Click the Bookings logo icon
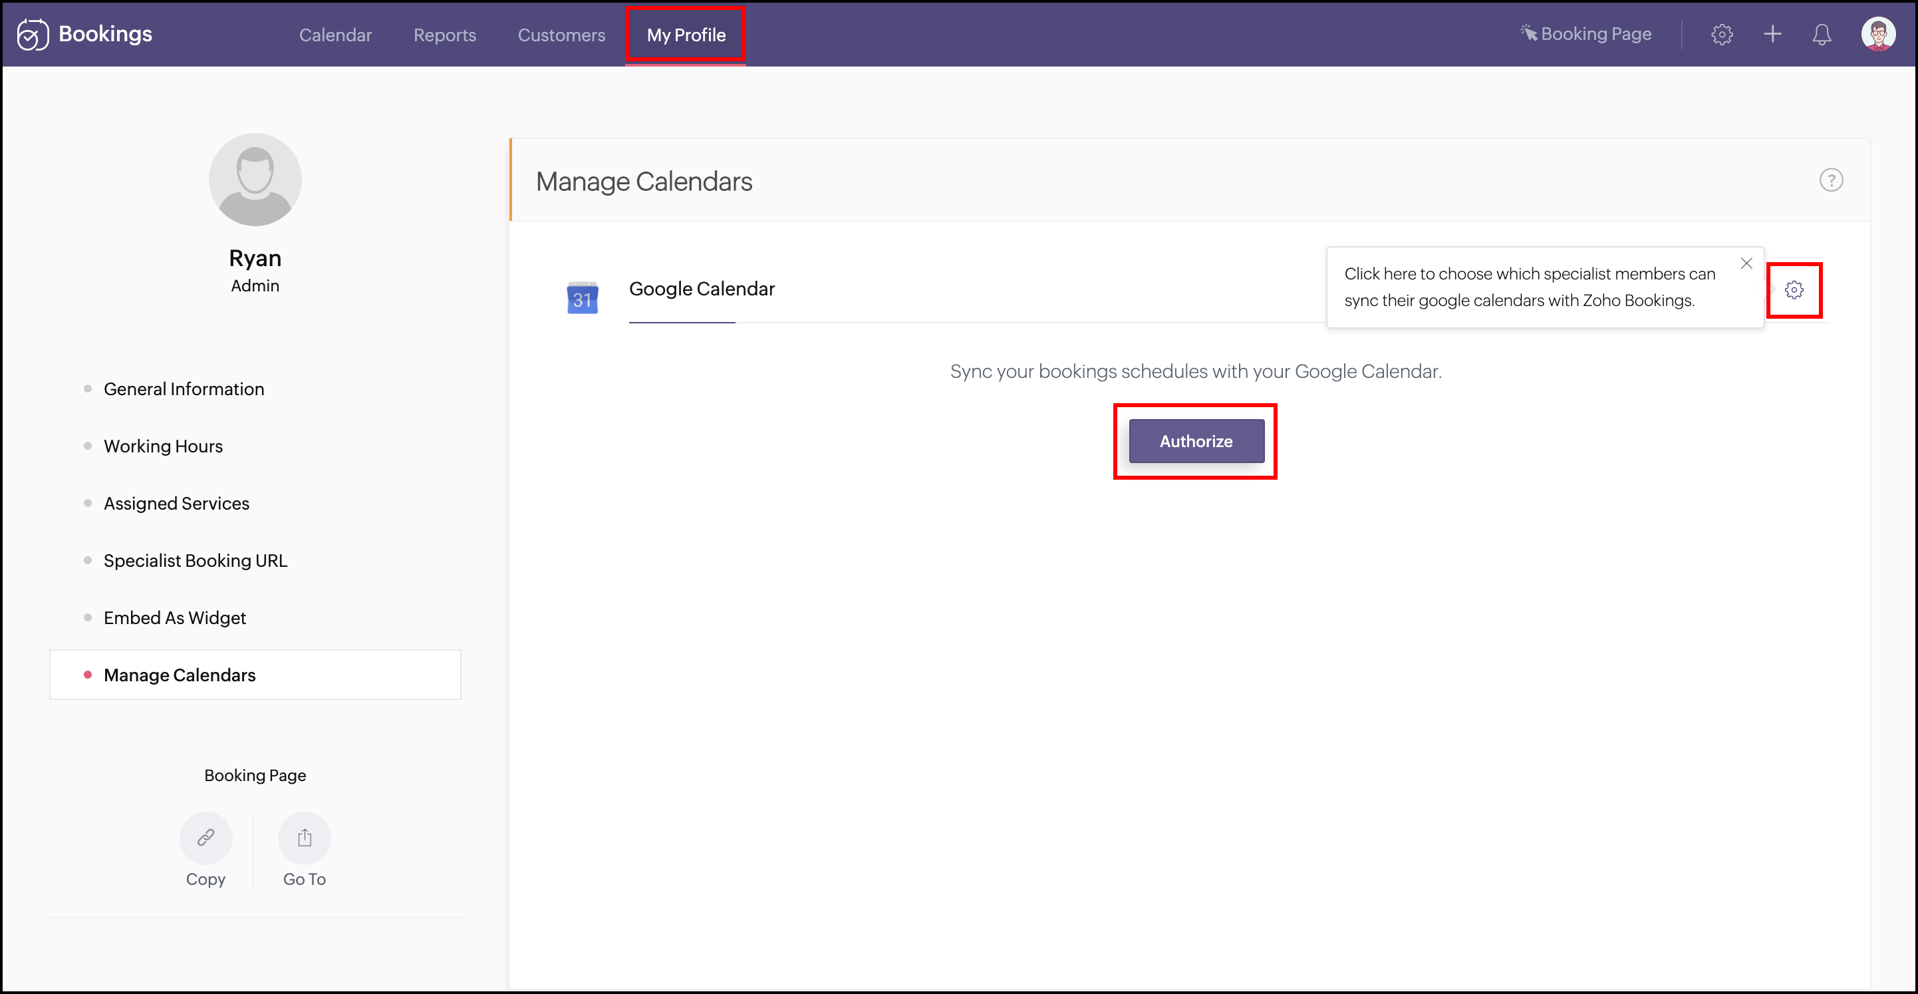The width and height of the screenshot is (1918, 994). [32, 35]
